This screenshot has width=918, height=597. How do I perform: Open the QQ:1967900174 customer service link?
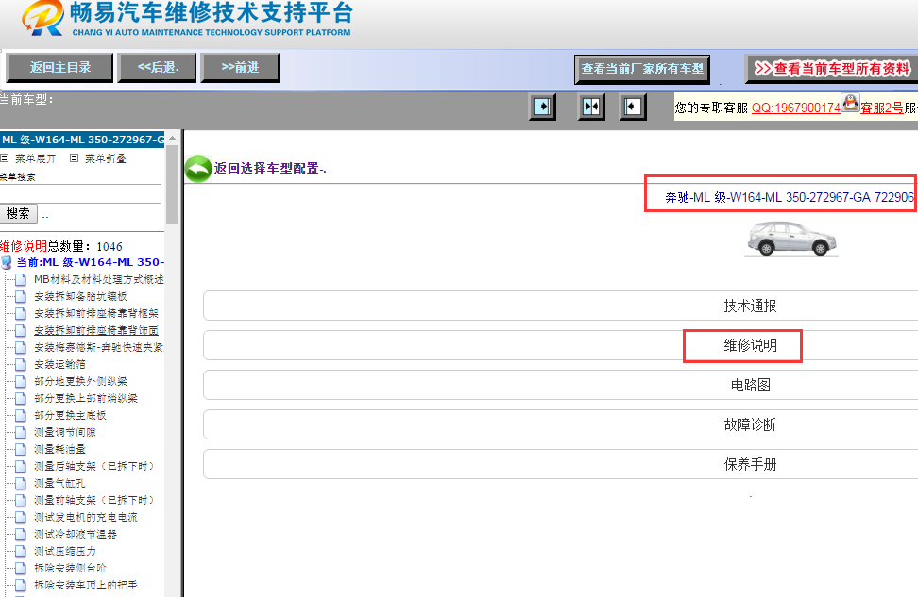(x=795, y=108)
